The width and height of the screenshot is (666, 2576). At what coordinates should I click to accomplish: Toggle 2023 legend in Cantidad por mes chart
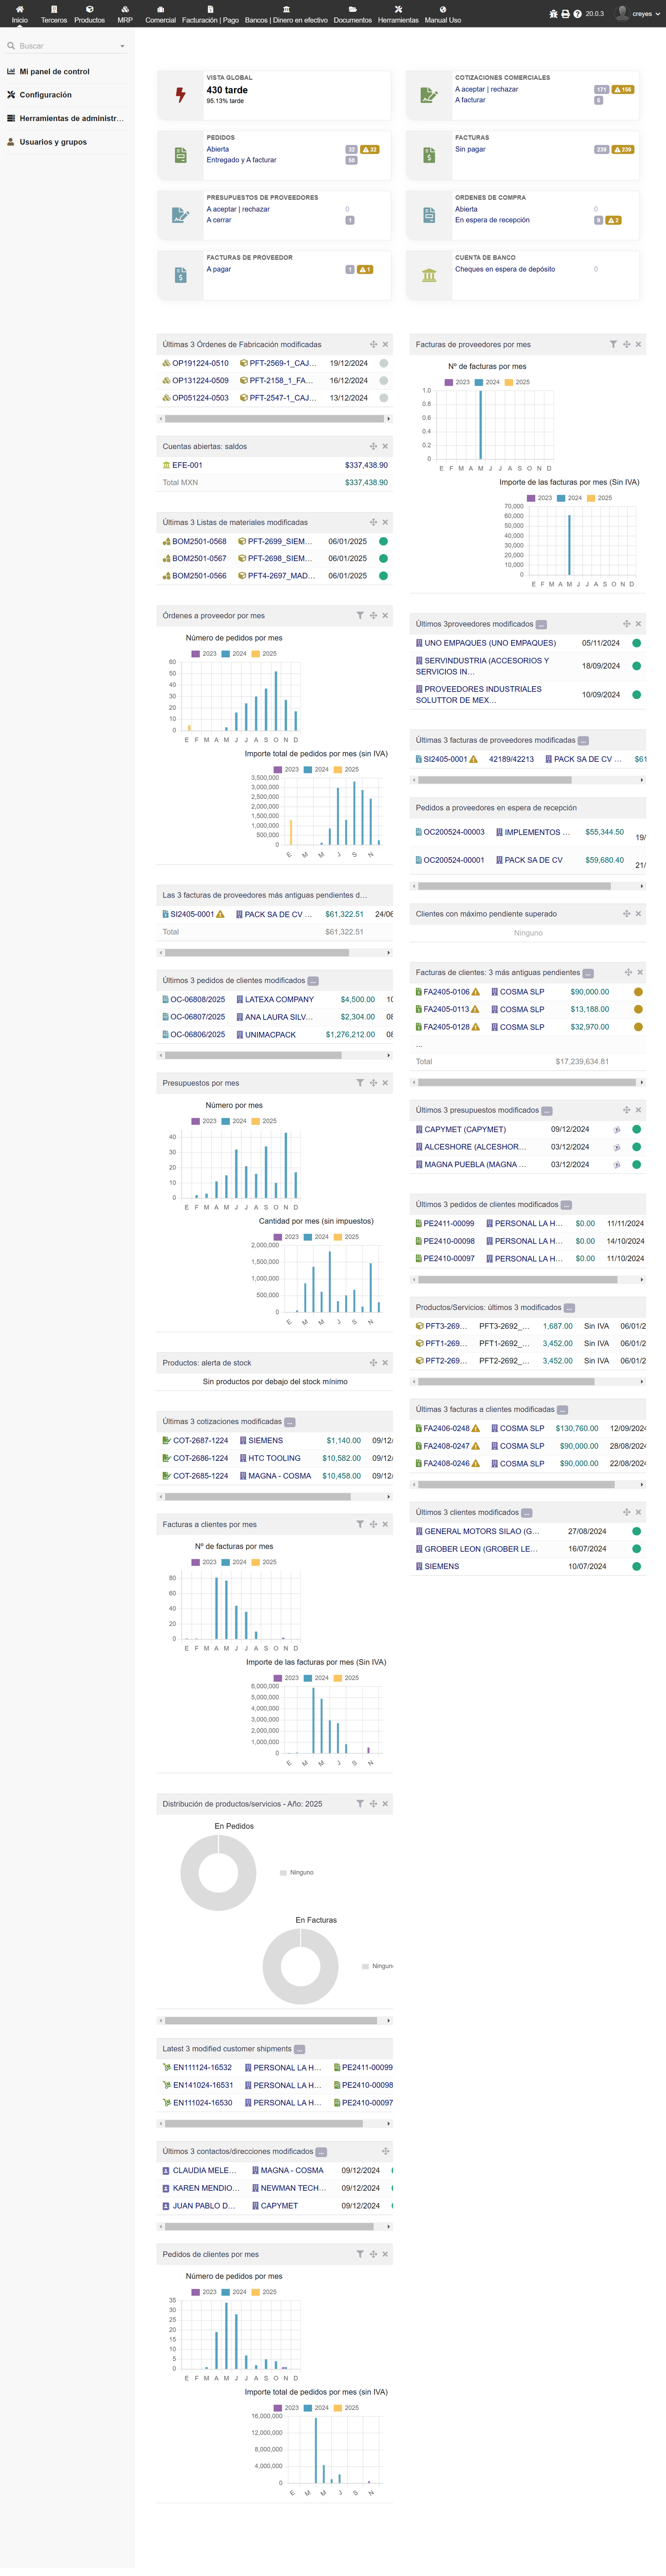coord(279,1237)
